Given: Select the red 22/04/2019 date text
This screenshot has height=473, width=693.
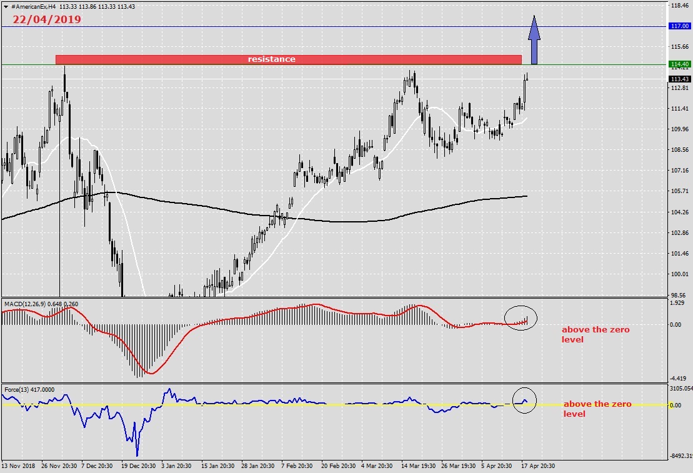Looking at the screenshot, I should tap(46, 19).
